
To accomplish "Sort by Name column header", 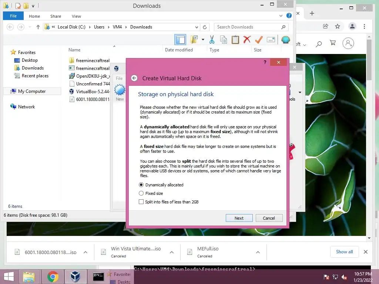I will pos(74,50).
